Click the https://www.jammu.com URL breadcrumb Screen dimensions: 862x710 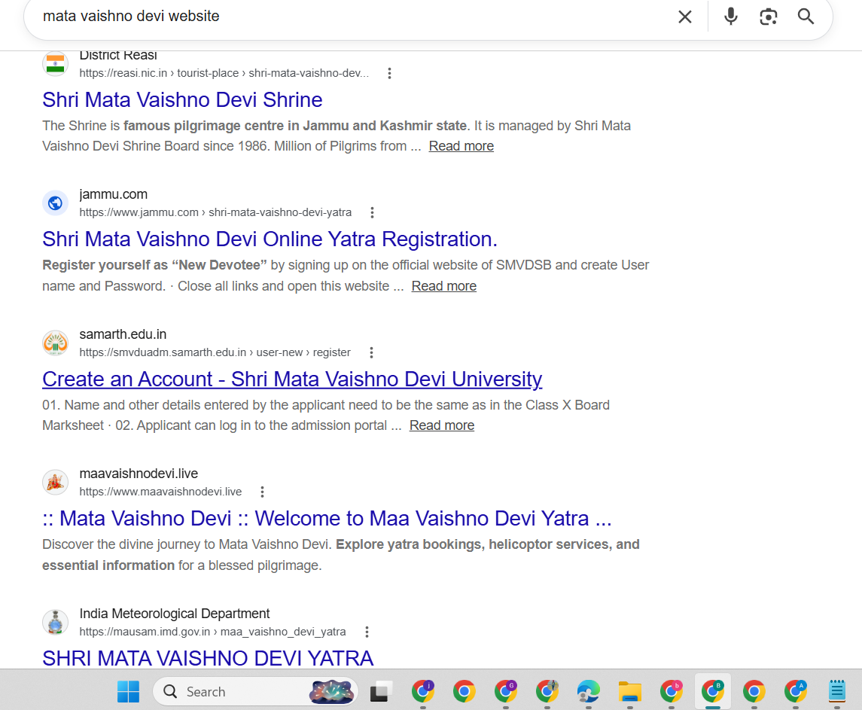[x=215, y=212]
